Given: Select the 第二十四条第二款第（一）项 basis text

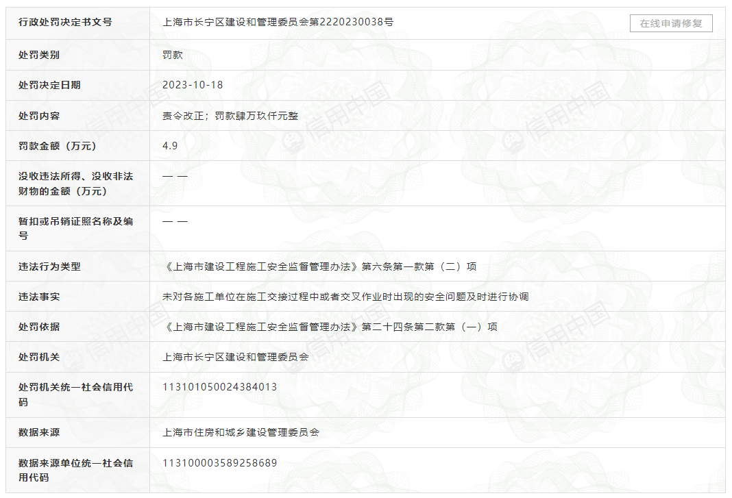Looking at the screenshot, I should (430, 327).
